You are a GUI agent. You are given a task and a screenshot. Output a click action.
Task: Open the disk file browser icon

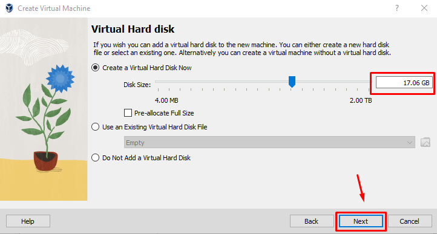pyautogui.click(x=425, y=142)
